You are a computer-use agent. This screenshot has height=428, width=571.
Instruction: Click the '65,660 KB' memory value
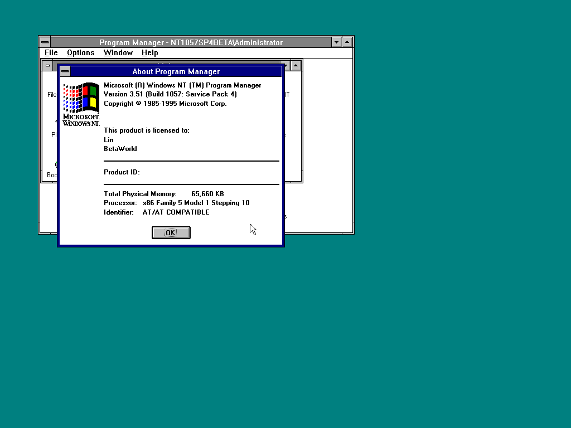tap(207, 194)
